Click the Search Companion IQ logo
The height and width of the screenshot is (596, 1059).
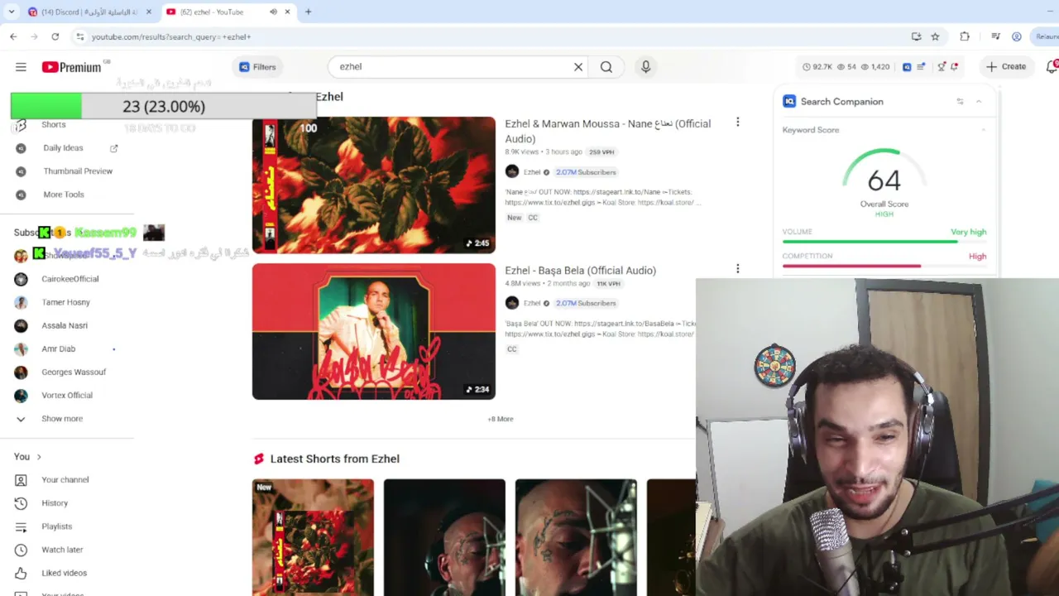tap(789, 102)
